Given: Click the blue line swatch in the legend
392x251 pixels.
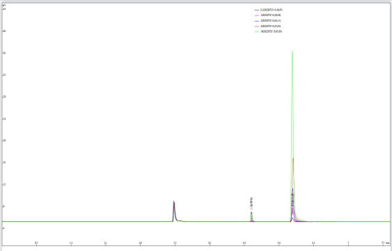Looking at the screenshot, I should point(256,21).
